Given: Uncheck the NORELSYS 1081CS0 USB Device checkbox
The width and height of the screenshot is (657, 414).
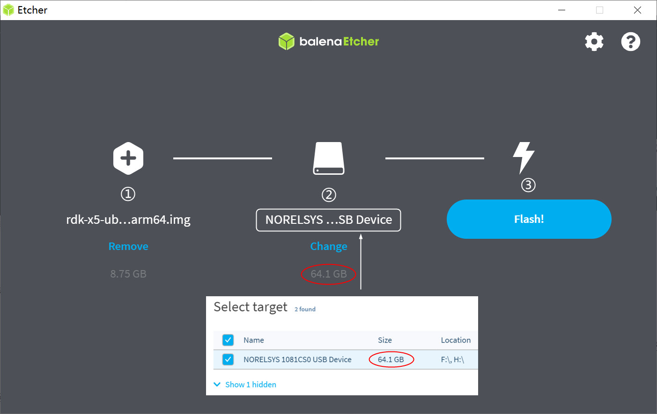Looking at the screenshot, I should click(228, 359).
